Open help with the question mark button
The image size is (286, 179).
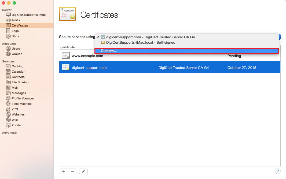point(278,171)
